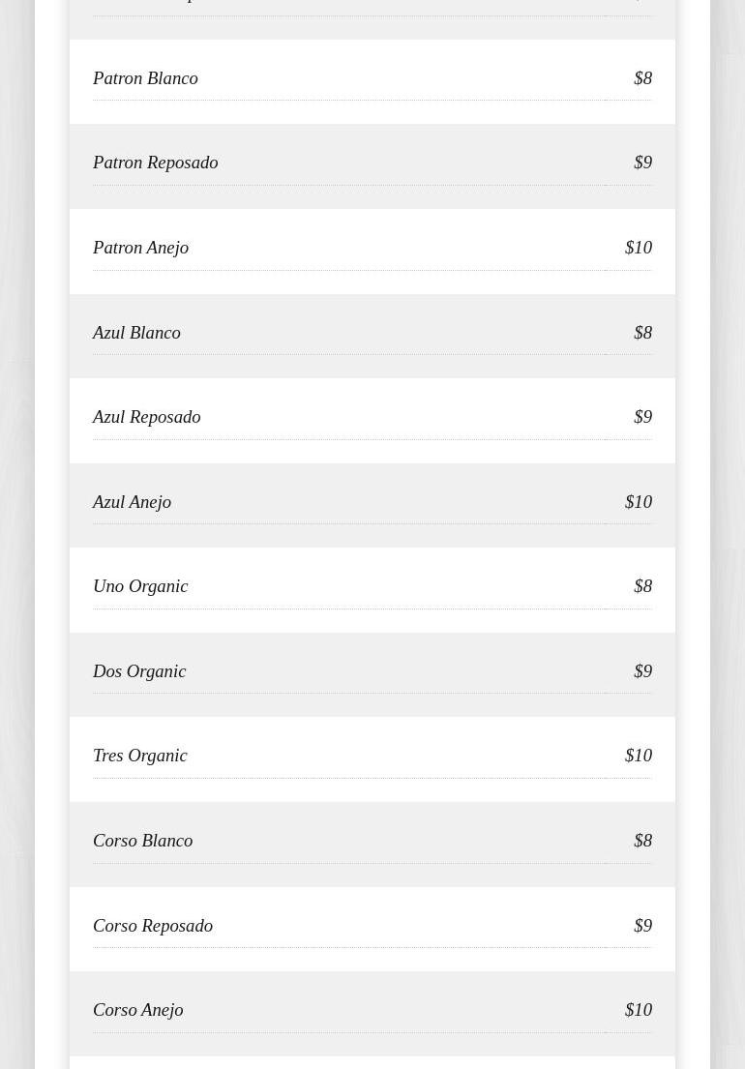
Task: Select the $10 price for Tres Organic
Action: [x=639, y=756]
